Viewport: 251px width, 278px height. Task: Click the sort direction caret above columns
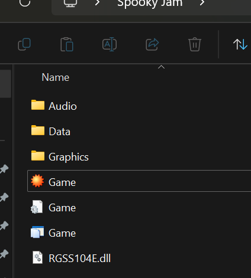(x=161, y=67)
